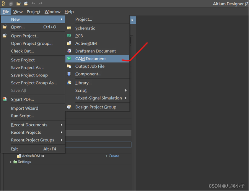249x191 pixels.
Task: Open the Help menu
Action: 69,12
